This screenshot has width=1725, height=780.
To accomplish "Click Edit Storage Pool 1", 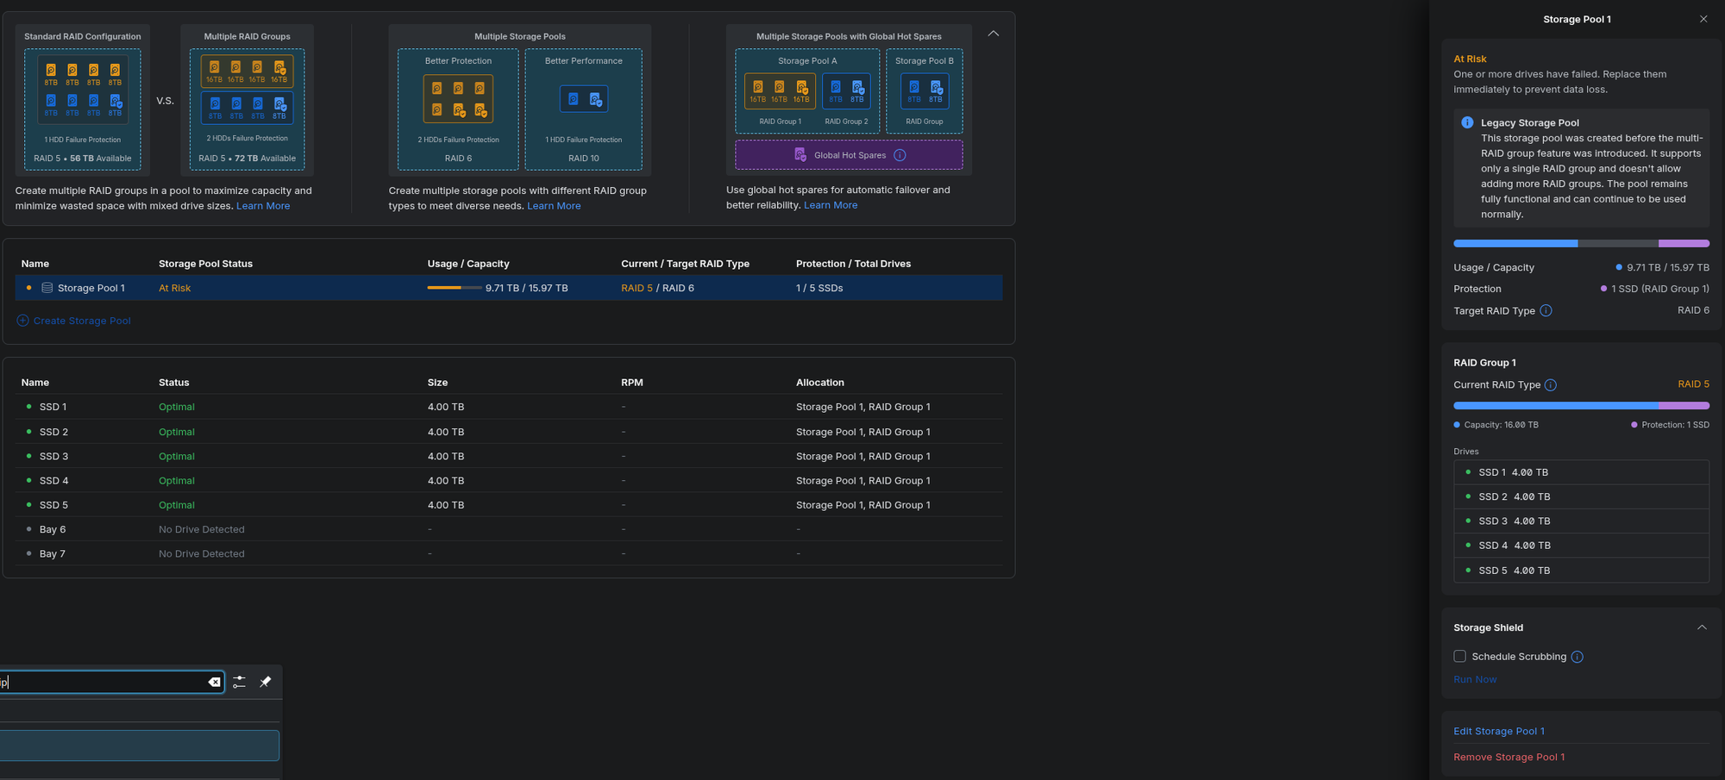I will click(x=1499, y=731).
